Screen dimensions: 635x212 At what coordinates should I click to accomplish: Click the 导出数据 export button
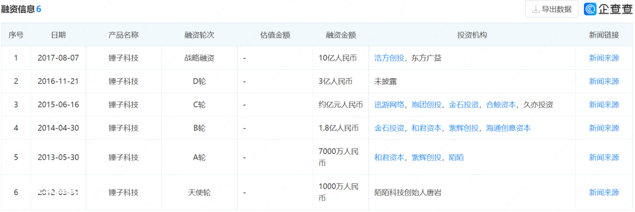[x=552, y=9]
